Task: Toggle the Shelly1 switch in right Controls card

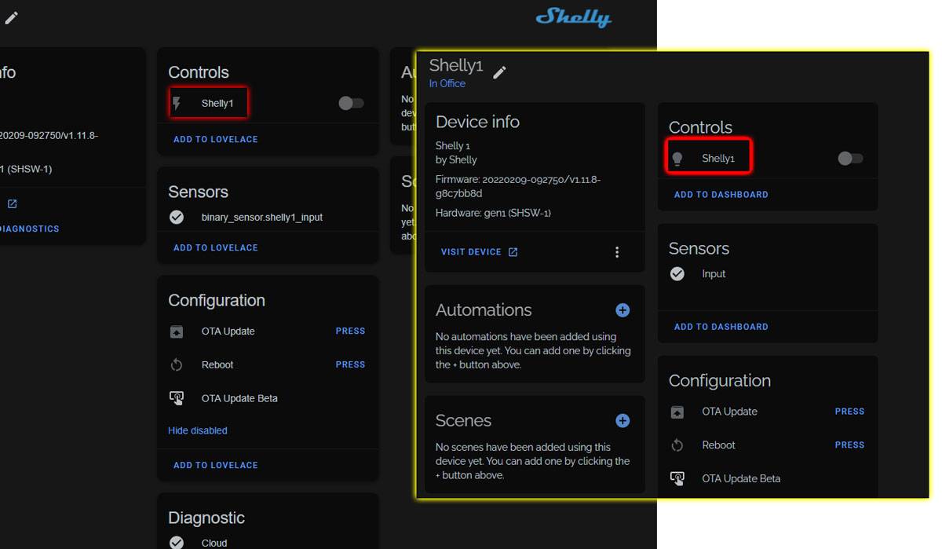Action: 850,159
